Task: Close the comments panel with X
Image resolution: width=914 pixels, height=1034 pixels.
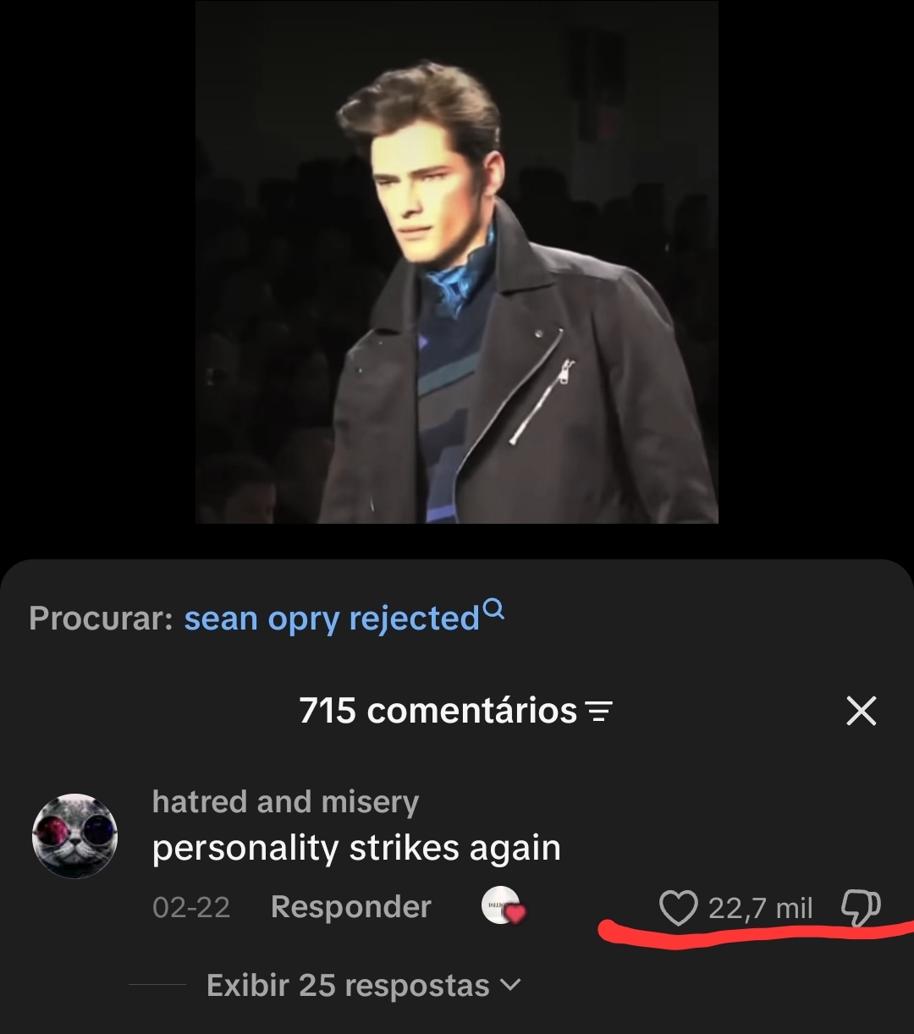Action: click(x=862, y=711)
